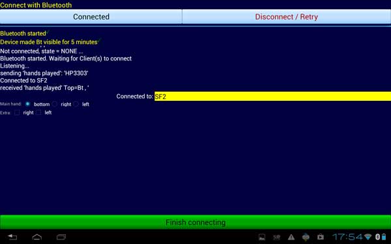Enable the extra right hand checkbox

[x=17, y=113]
